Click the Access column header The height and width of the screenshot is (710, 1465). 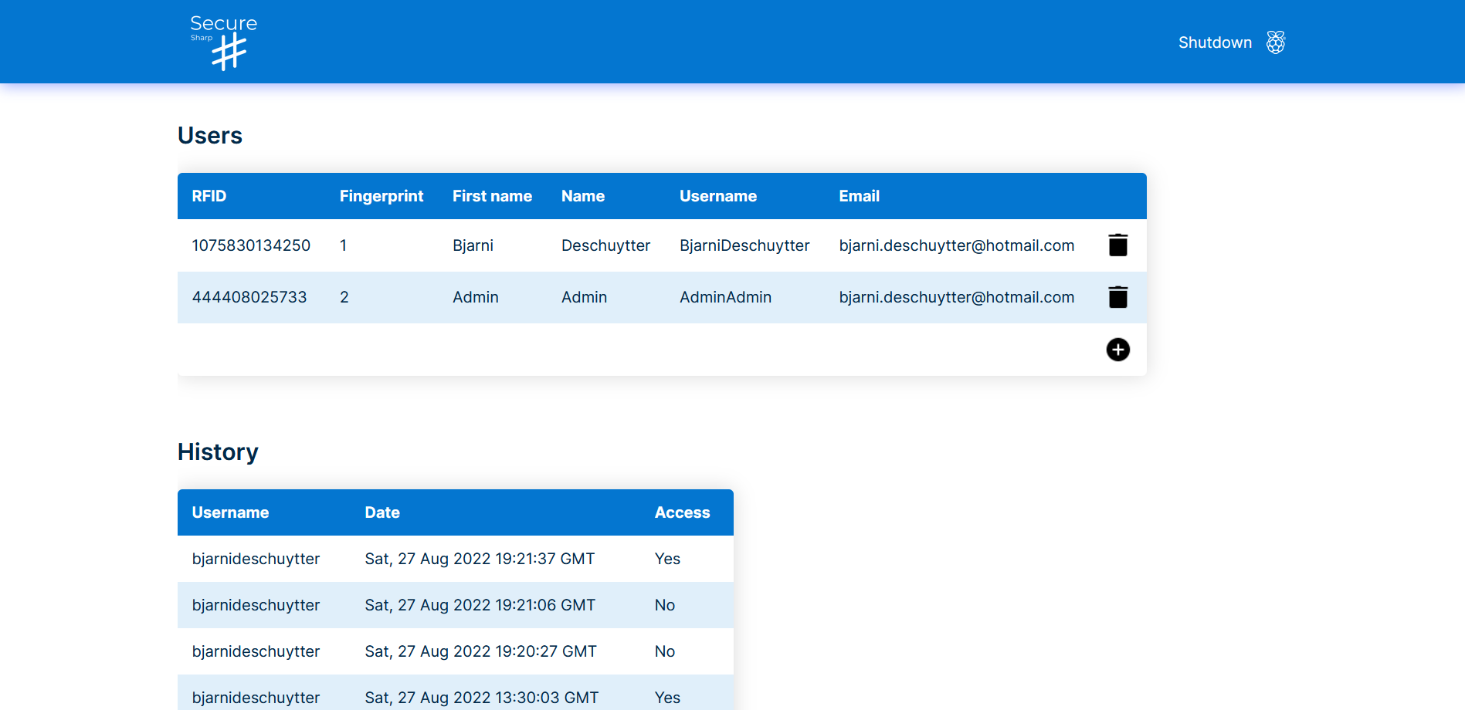point(682,512)
